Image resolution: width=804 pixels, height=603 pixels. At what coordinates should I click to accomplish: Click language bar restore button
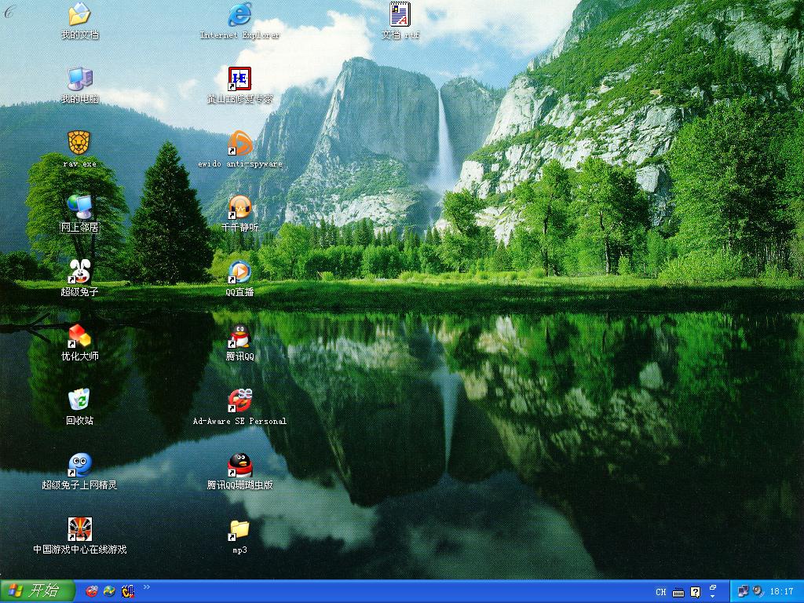point(713,587)
